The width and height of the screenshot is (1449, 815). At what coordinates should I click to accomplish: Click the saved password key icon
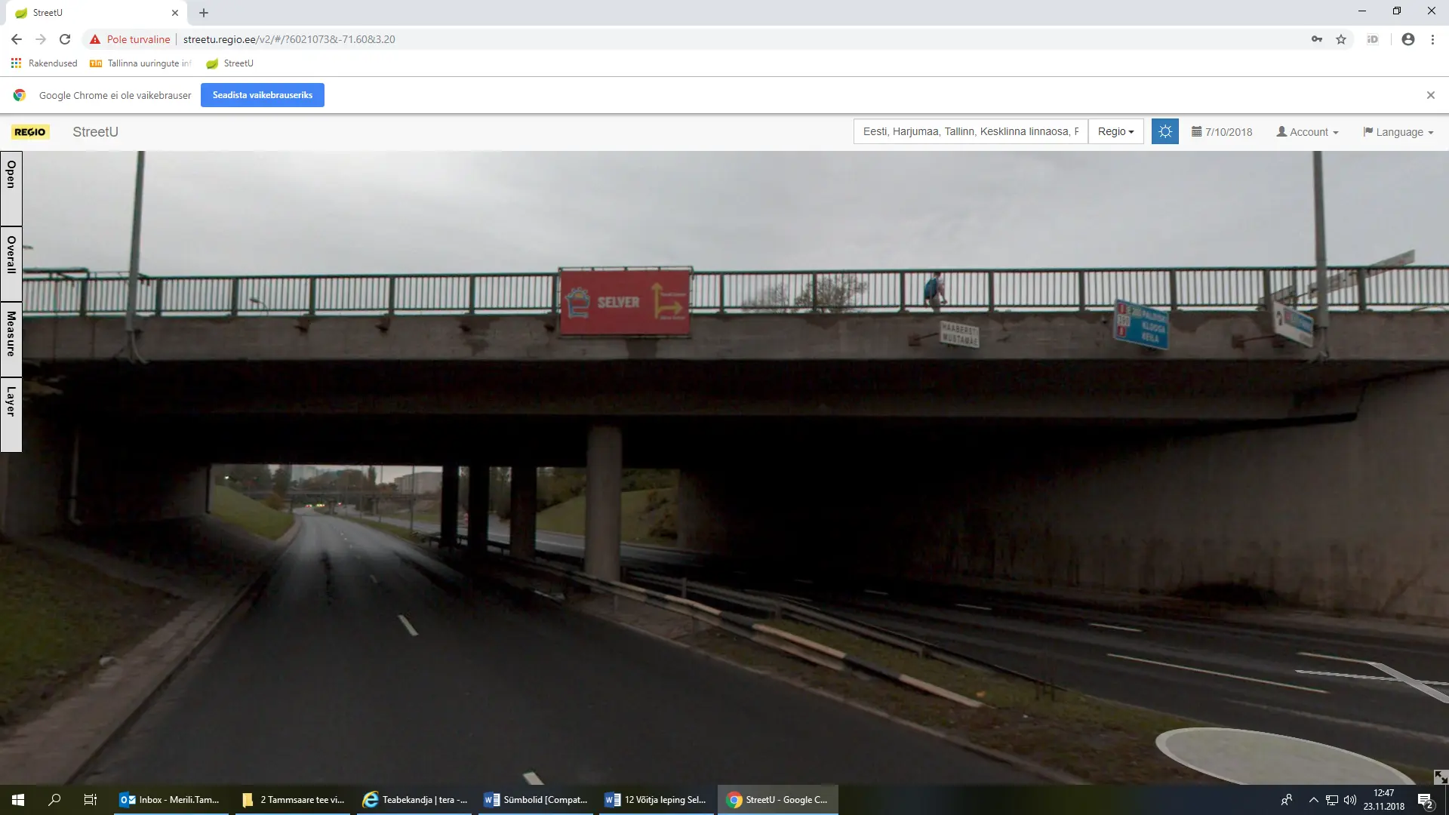click(1317, 39)
